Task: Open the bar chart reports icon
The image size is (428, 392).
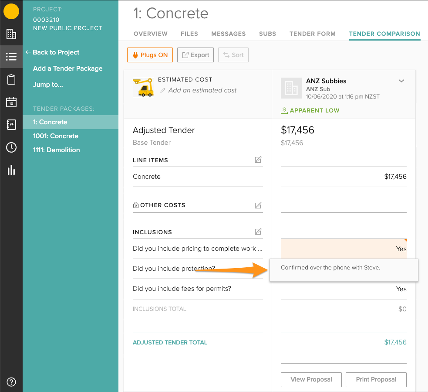Action: 11,170
